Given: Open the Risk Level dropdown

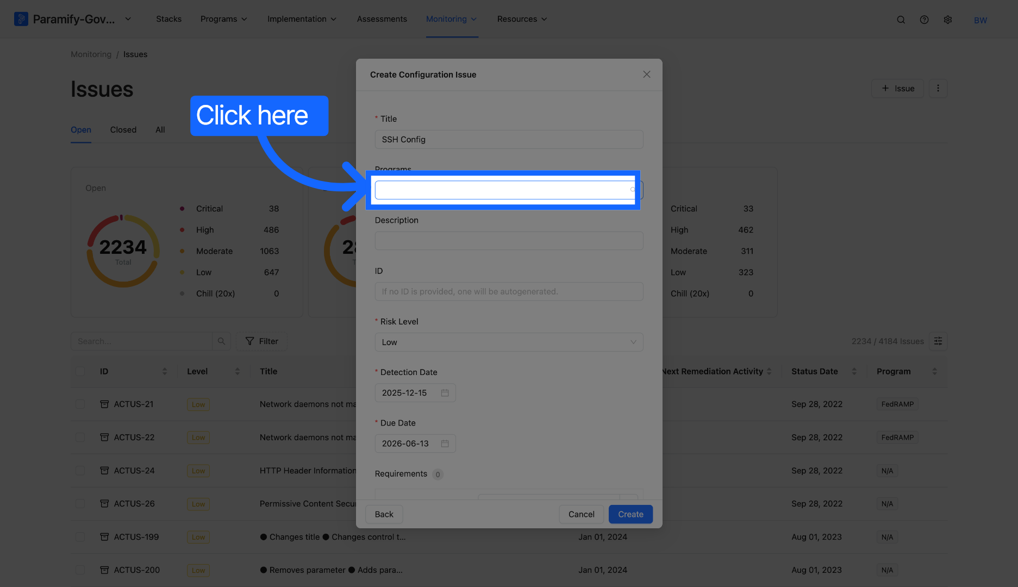Looking at the screenshot, I should click(509, 342).
